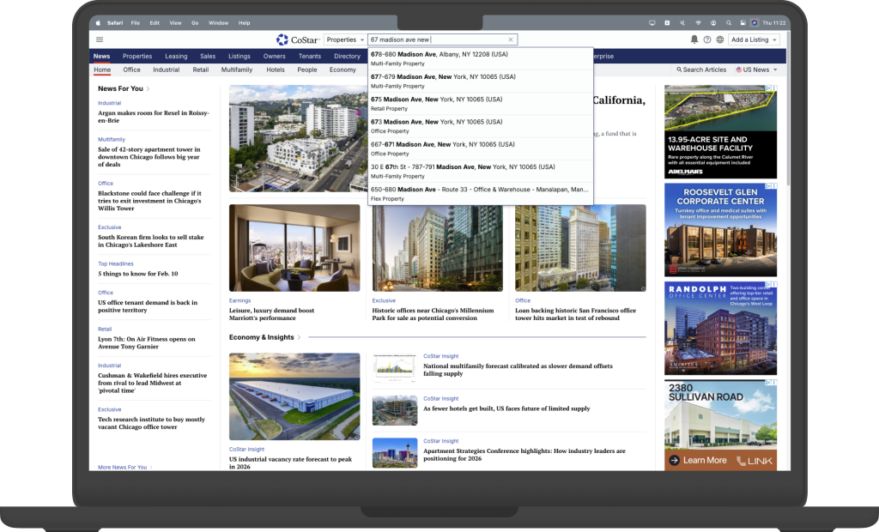
Task: Open notifications bell icon
Action: tap(694, 39)
